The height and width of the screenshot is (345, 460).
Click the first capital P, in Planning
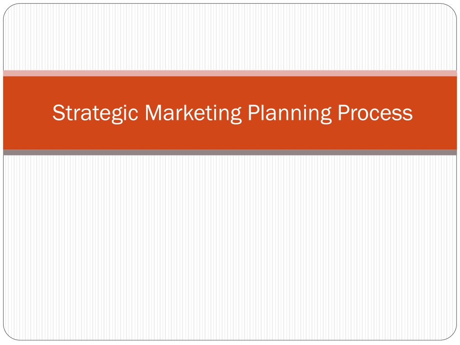(254, 113)
